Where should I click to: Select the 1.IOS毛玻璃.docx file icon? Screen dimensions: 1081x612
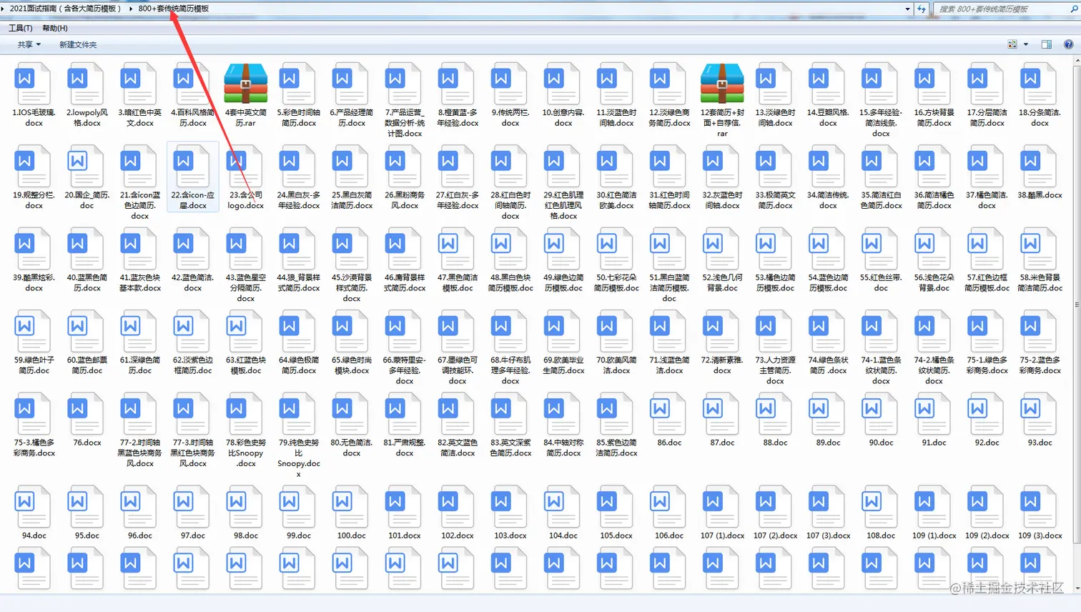click(x=33, y=84)
